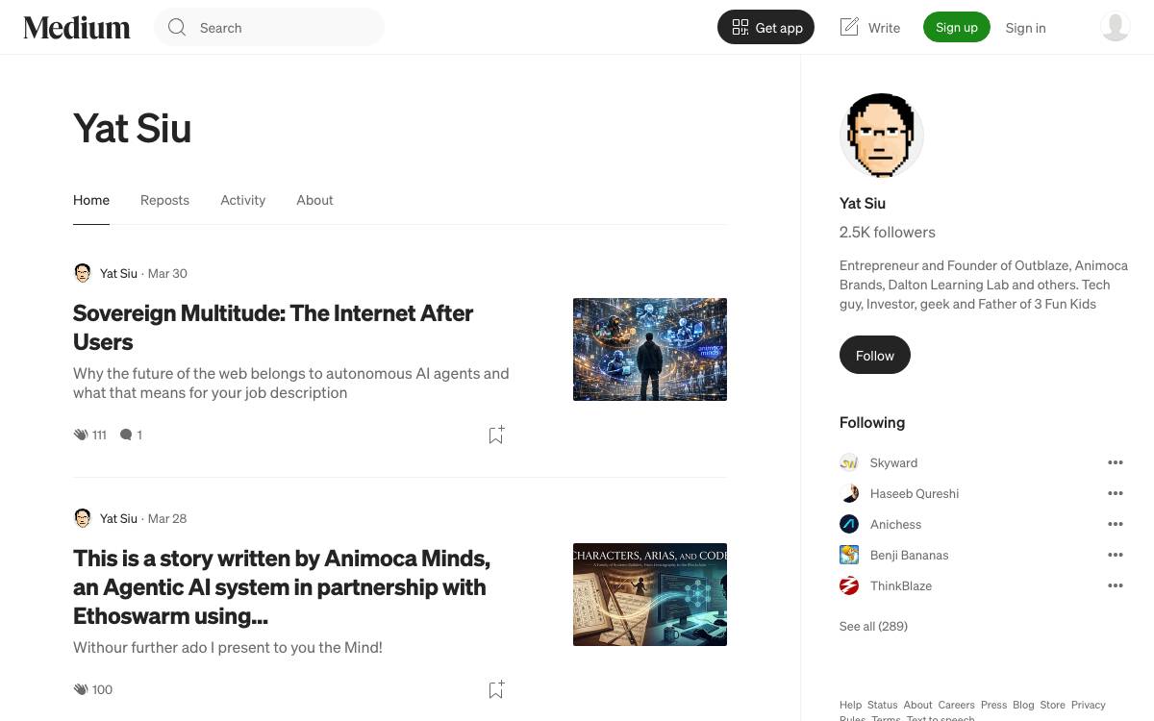Click Yat Siu name in sidebar

(863, 203)
